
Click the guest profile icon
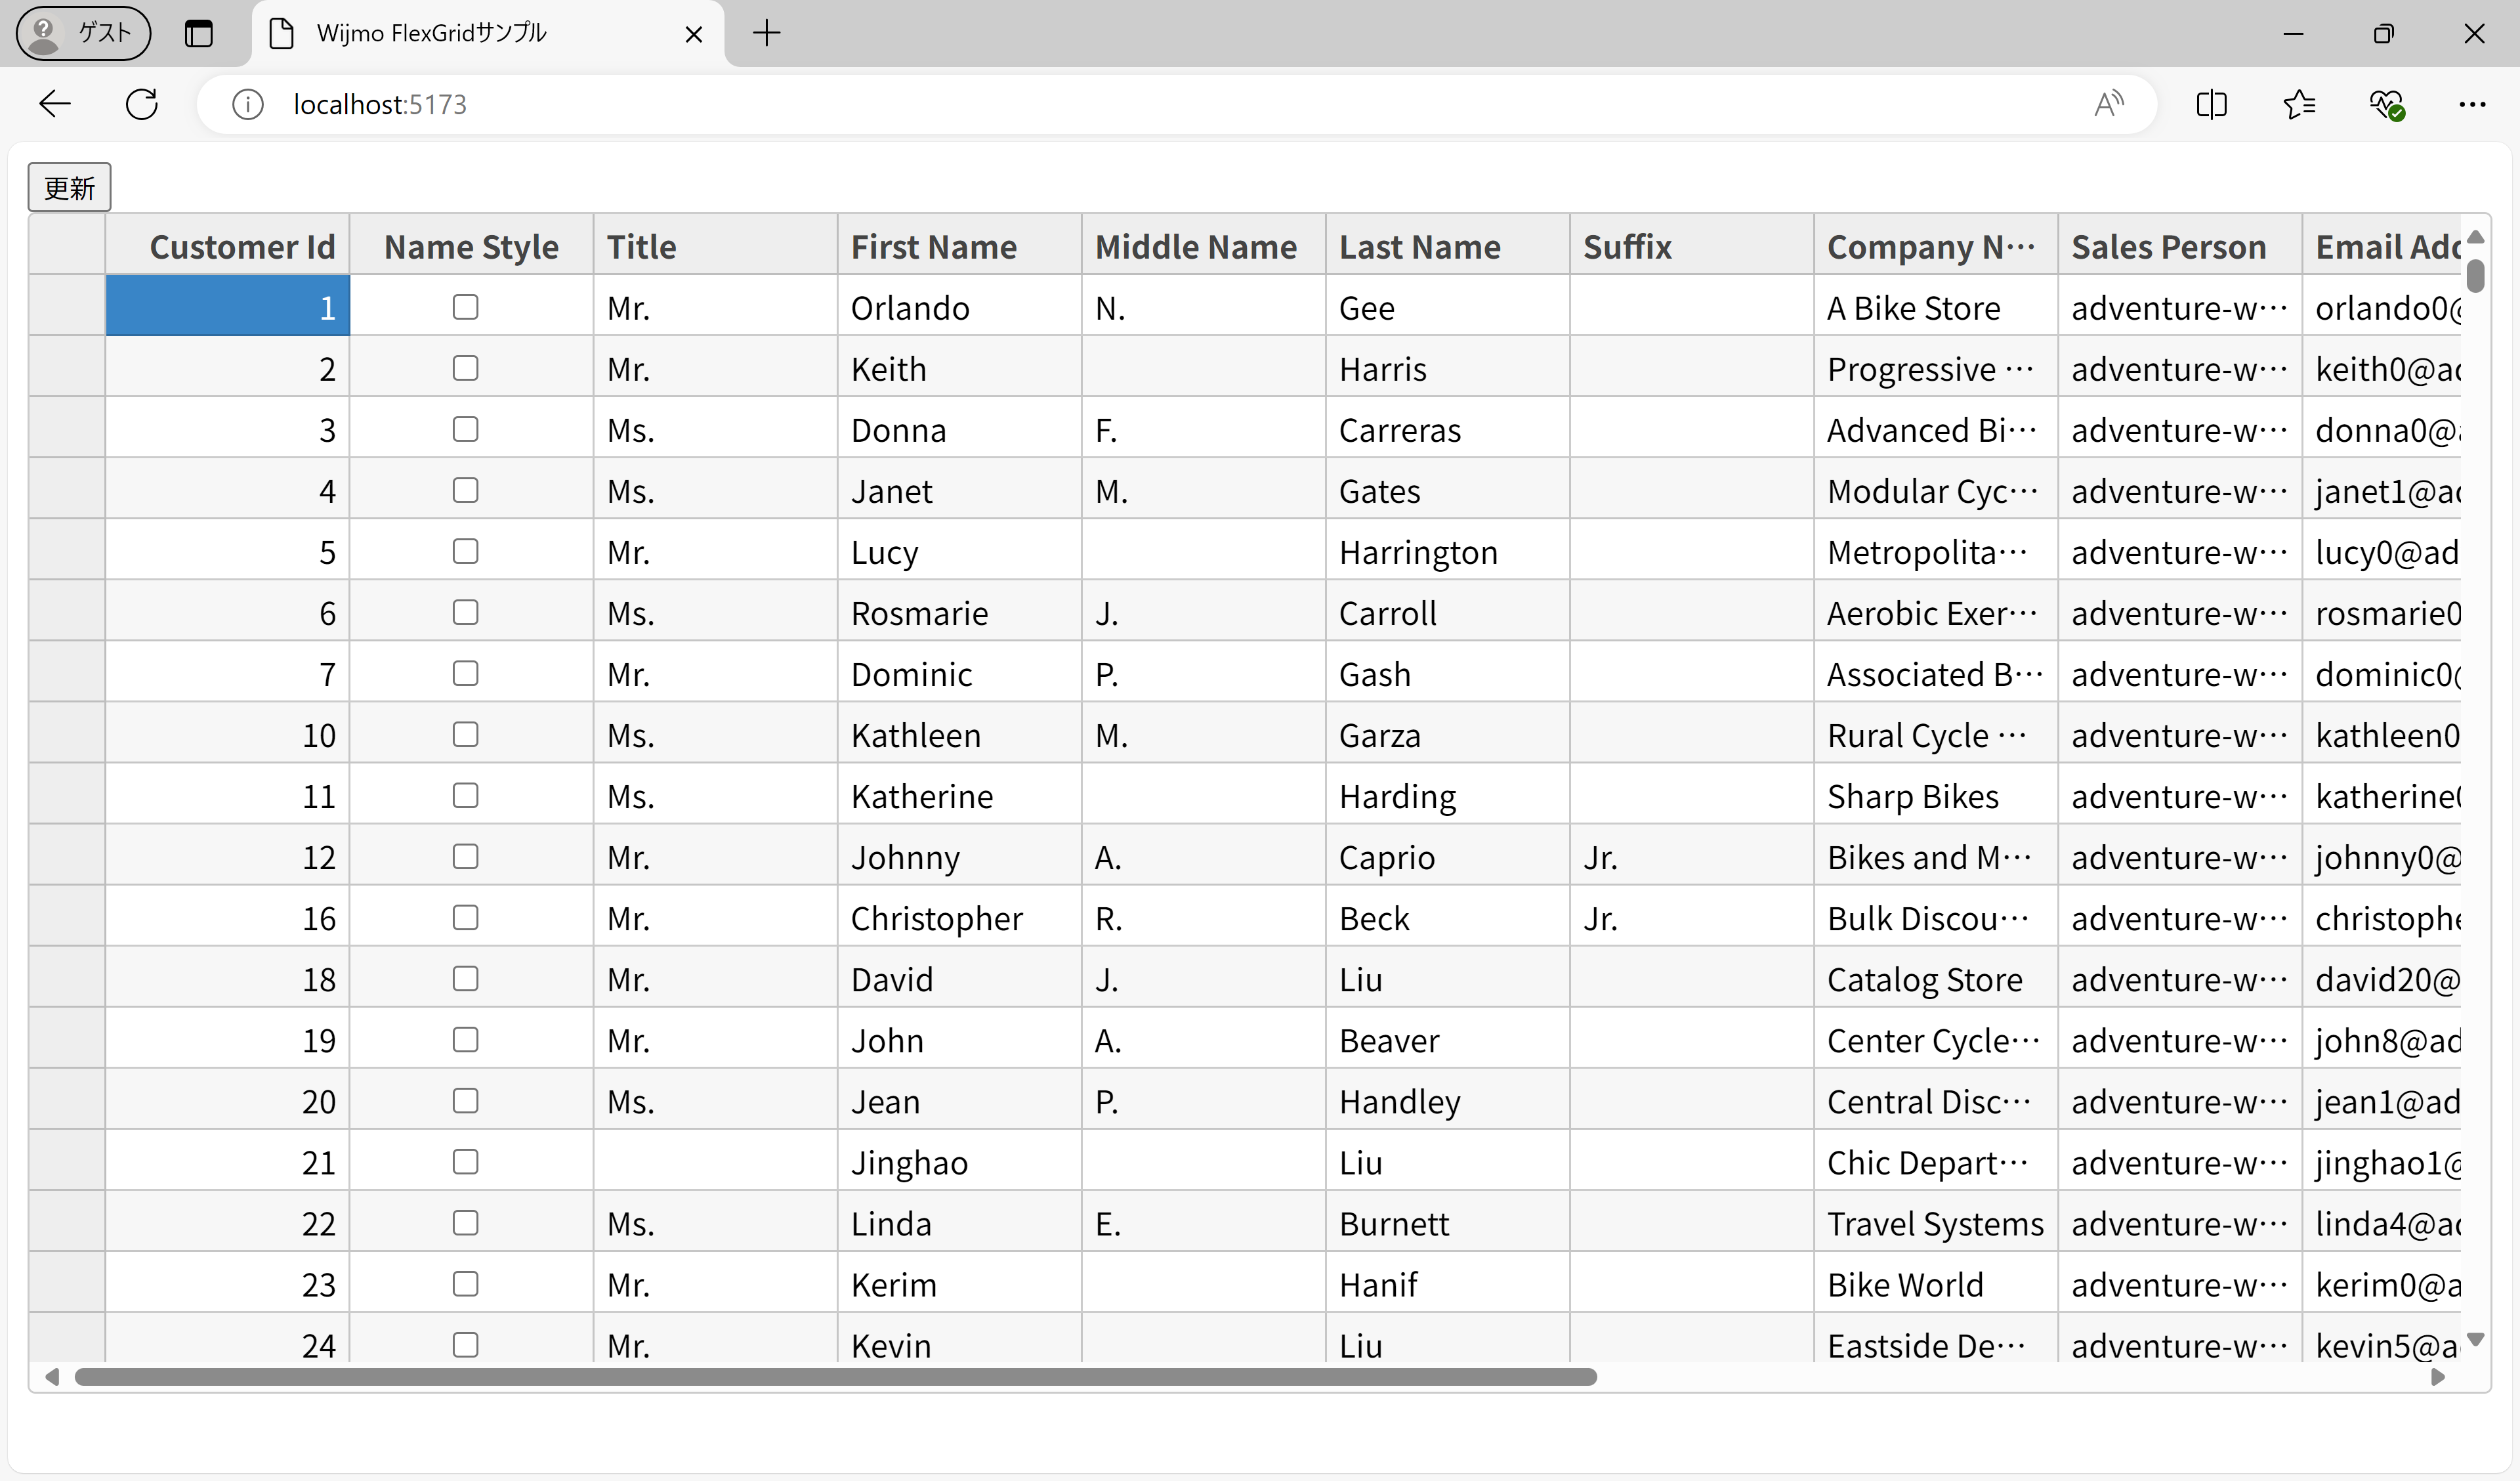[83, 33]
